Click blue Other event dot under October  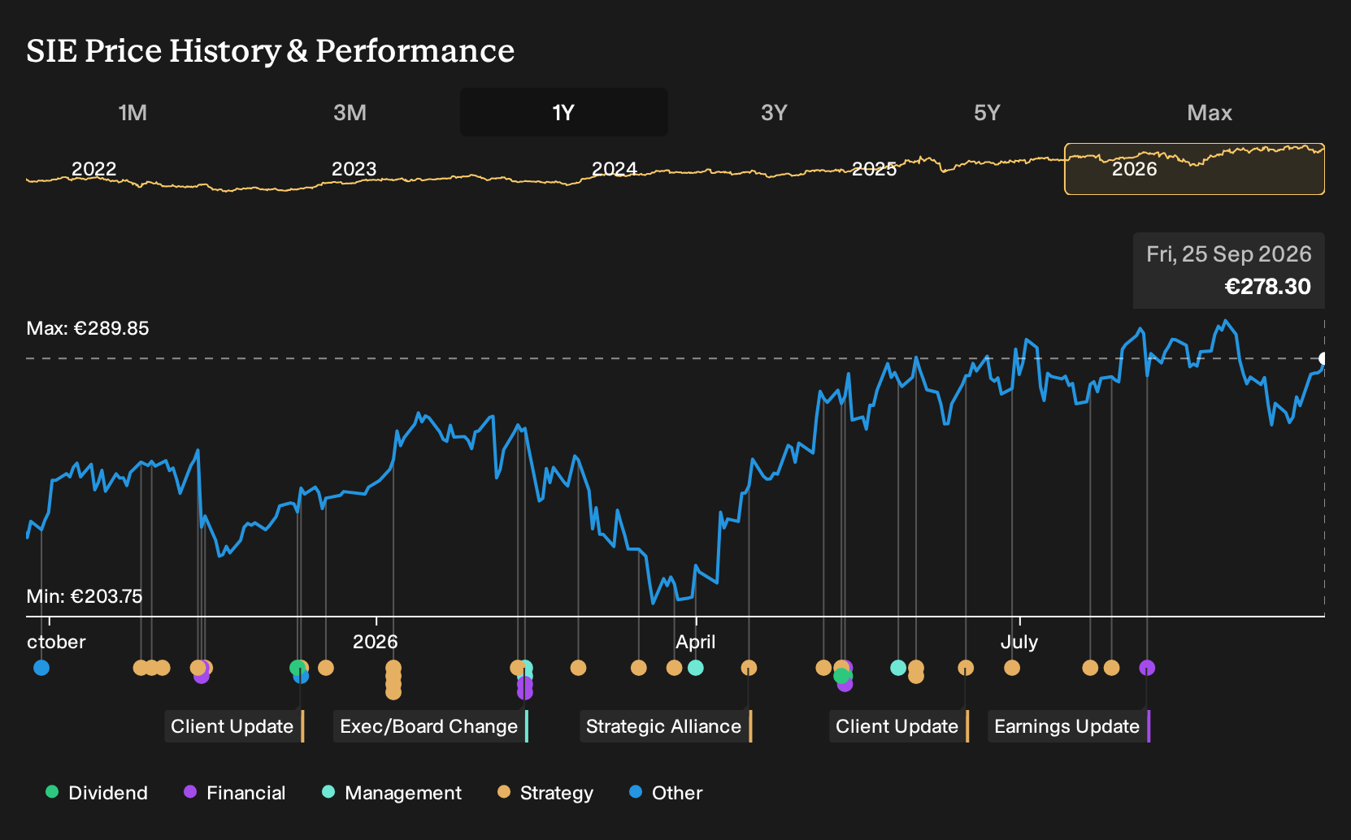click(x=41, y=668)
